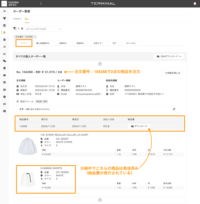This screenshot has height=204, width=200.
Task: Open the 絞り込み条件を選択 dropdown
Action: pyautogui.click(x=43, y=29)
